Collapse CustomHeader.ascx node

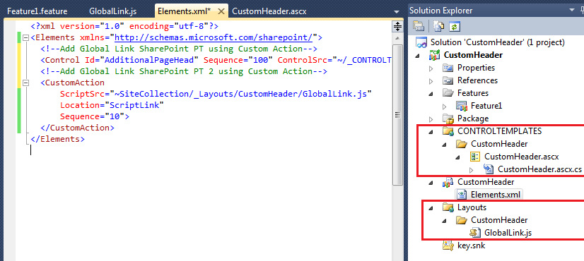click(458, 157)
